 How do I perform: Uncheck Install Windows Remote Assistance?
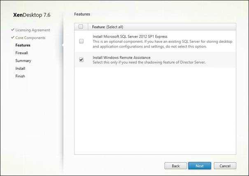click(x=81, y=60)
